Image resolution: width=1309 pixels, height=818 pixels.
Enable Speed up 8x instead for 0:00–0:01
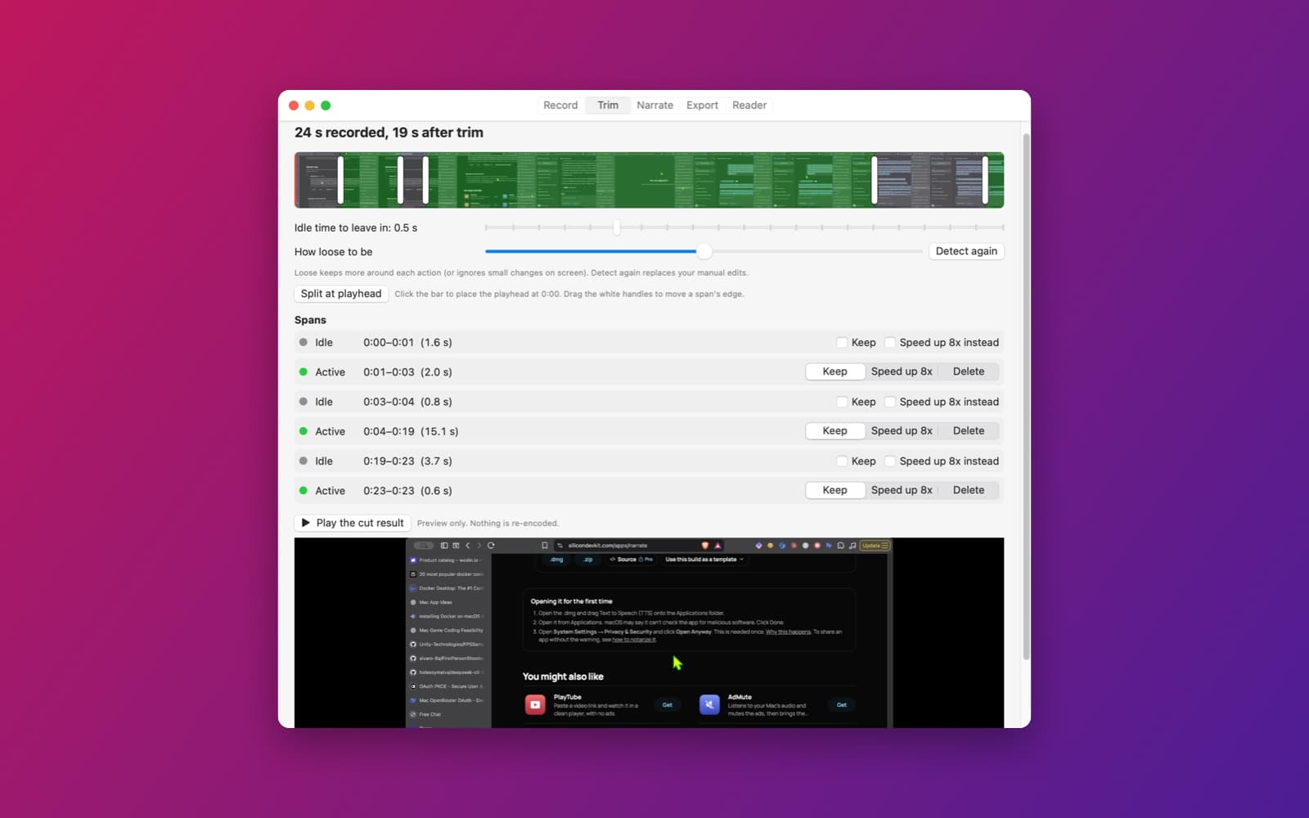point(890,343)
